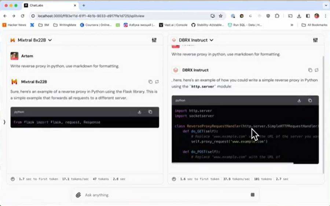
Task: Focus the Ask anything input field
Action: pos(166,195)
